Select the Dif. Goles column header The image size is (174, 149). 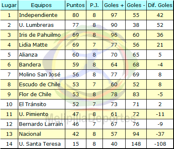(x=160, y=5)
